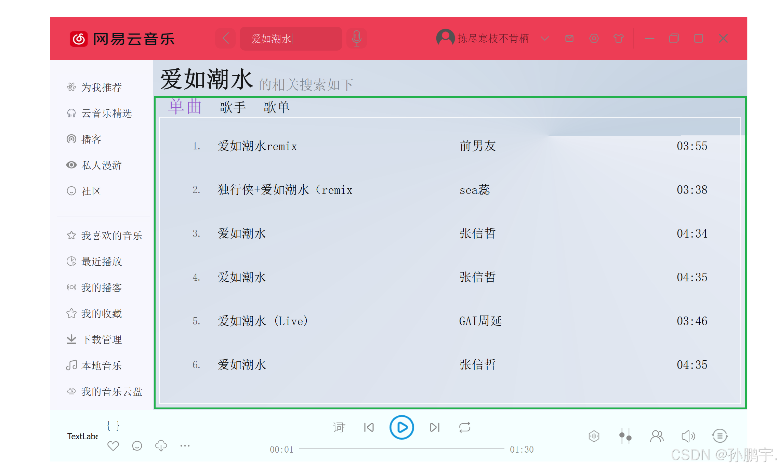Open comments bubble icon in player bar
This screenshot has width=779, height=468.
click(x=137, y=446)
